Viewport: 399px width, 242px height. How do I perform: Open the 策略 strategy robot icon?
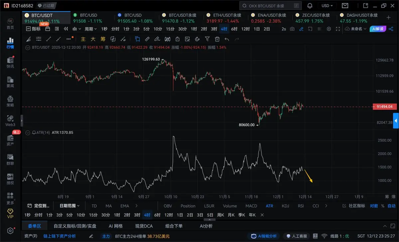pyautogui.click(x=10, y=101)
